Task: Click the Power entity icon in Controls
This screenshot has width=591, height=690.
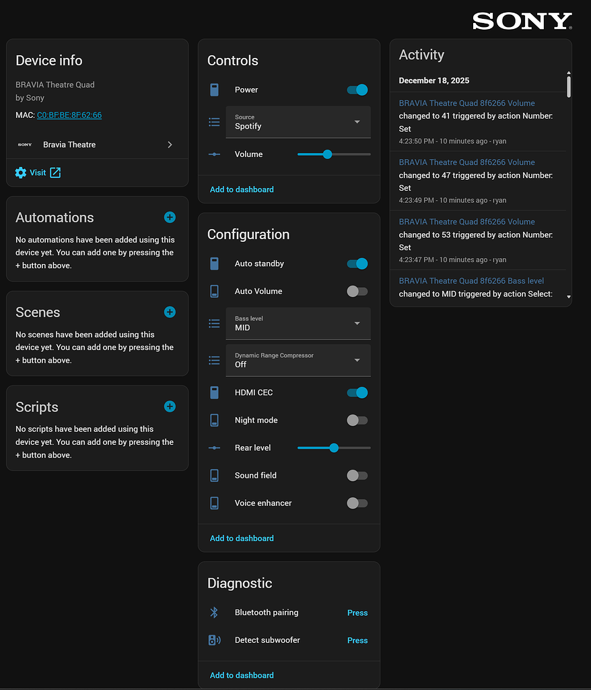Action: (x=214, y=90)
